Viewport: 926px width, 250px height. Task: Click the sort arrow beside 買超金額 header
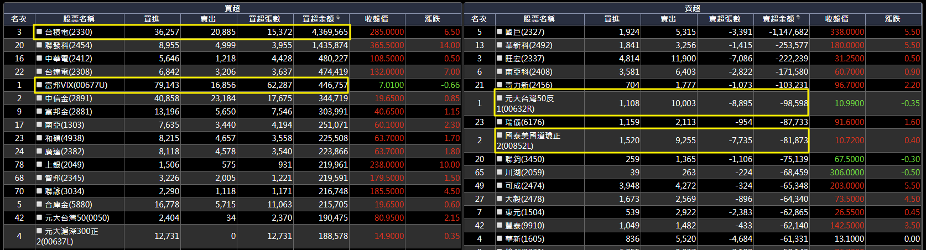click(338, 19)
